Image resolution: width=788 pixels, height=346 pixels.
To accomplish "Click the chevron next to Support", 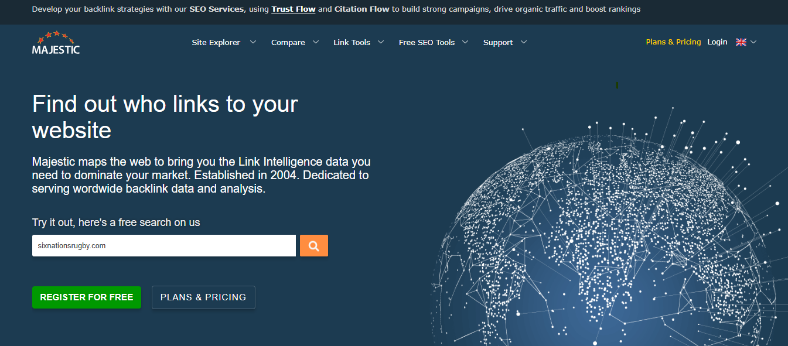I will coord(524,42).
